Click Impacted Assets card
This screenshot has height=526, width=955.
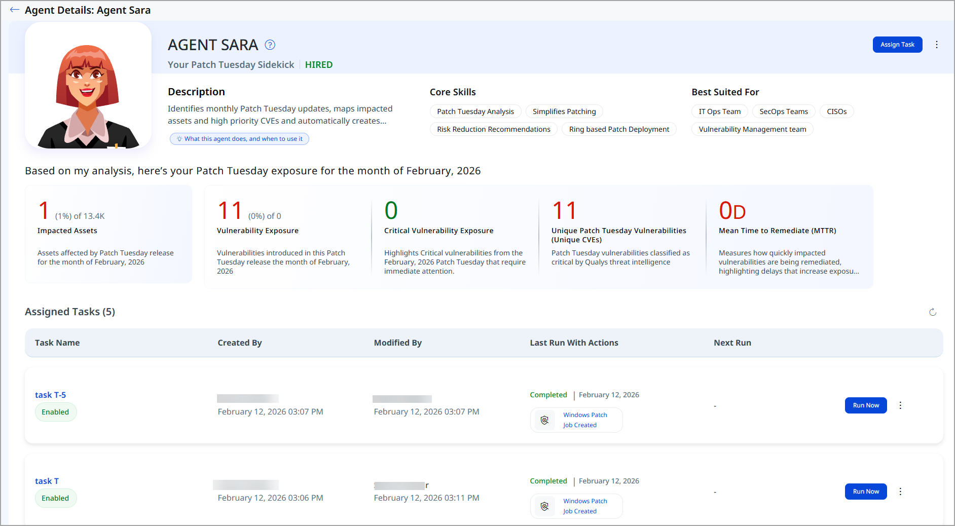coord(108,234)
